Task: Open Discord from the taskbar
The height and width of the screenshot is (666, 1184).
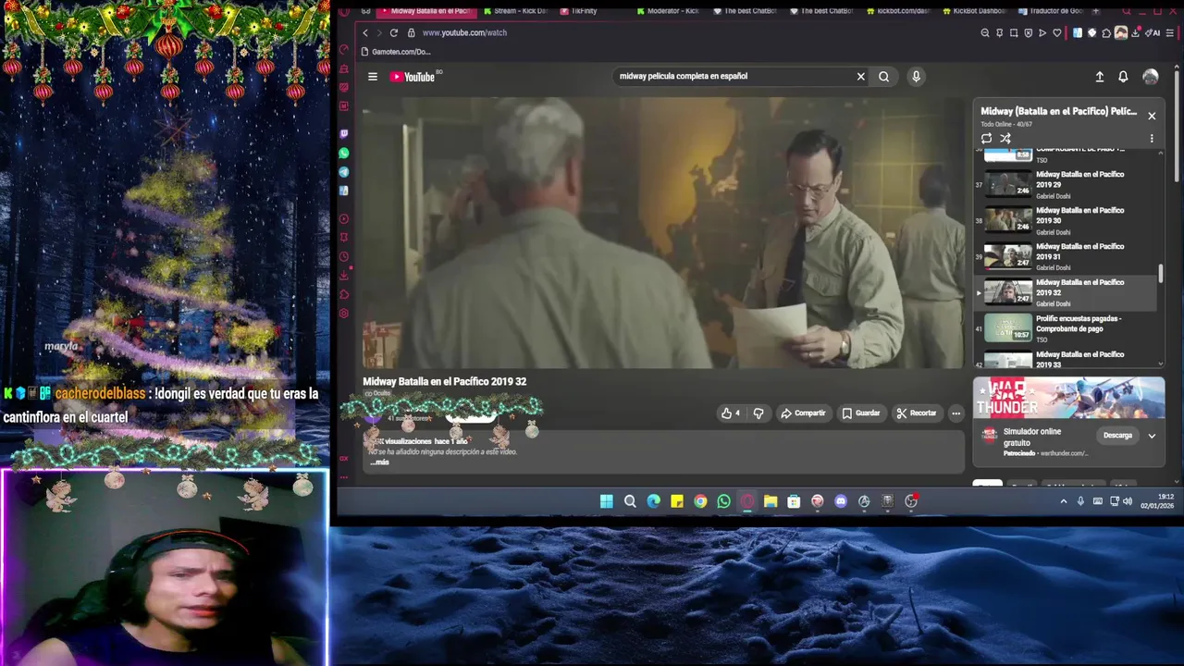Action: coord(841,501)
